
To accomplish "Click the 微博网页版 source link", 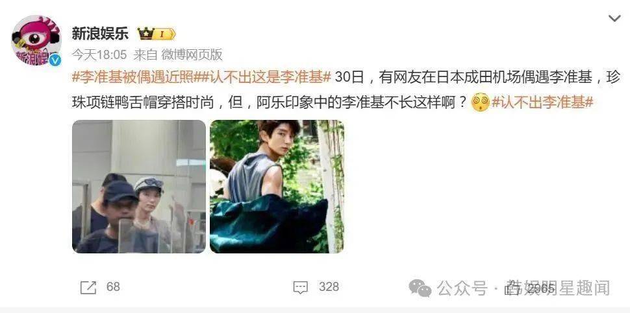I will 192,55.
